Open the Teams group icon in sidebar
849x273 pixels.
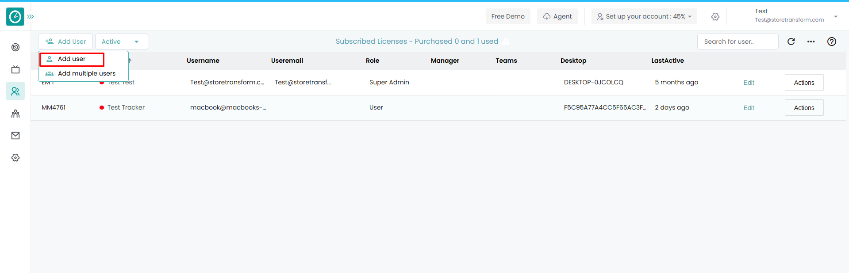pos(15,114)
